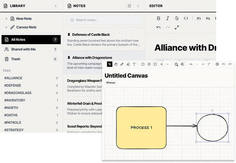The height and width of the screenshot is (163, 236).
Task: Click the Alliance editor heading
Action: coord(185,48)
